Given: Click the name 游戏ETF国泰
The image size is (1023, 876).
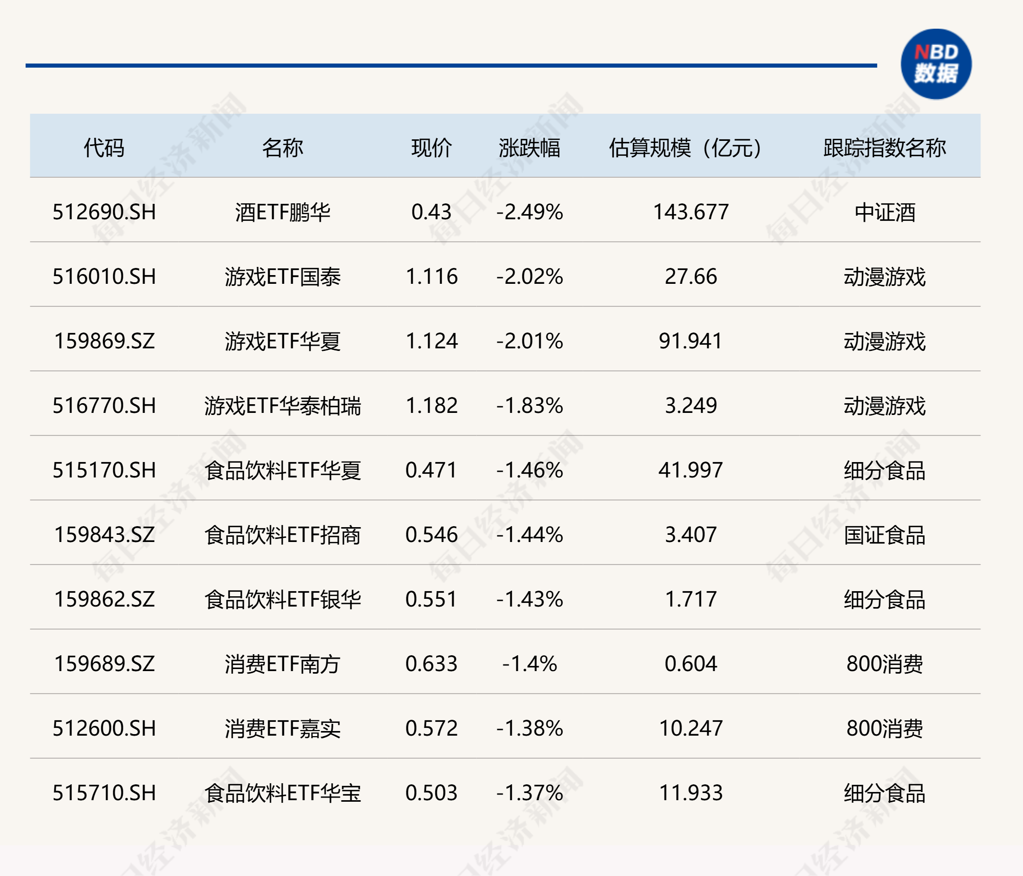Looking at the screenshot, I should click(283, 277).
